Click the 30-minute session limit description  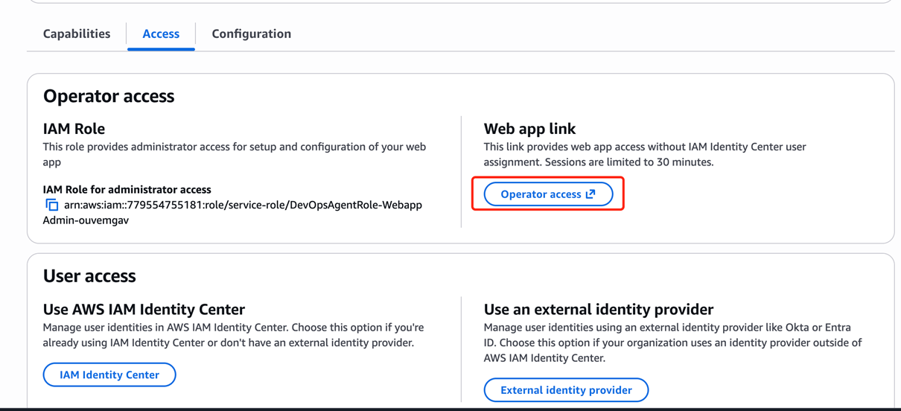point(645,154)
